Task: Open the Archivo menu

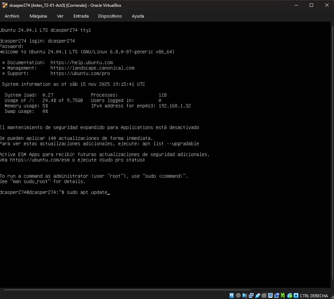Action: (x=12, y=16)
